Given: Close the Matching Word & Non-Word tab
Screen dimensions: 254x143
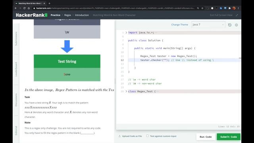Looking at the screenshot, I should coord(44,3).
